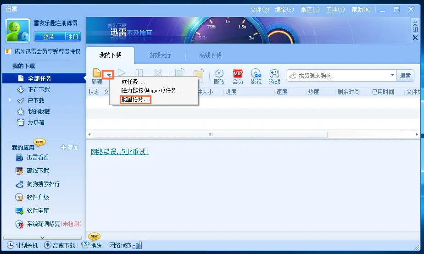The width and height of the screenshot is (424, 254).
Task: Sort by 剩余时间 column header
Action: click(x=348, y=92)
